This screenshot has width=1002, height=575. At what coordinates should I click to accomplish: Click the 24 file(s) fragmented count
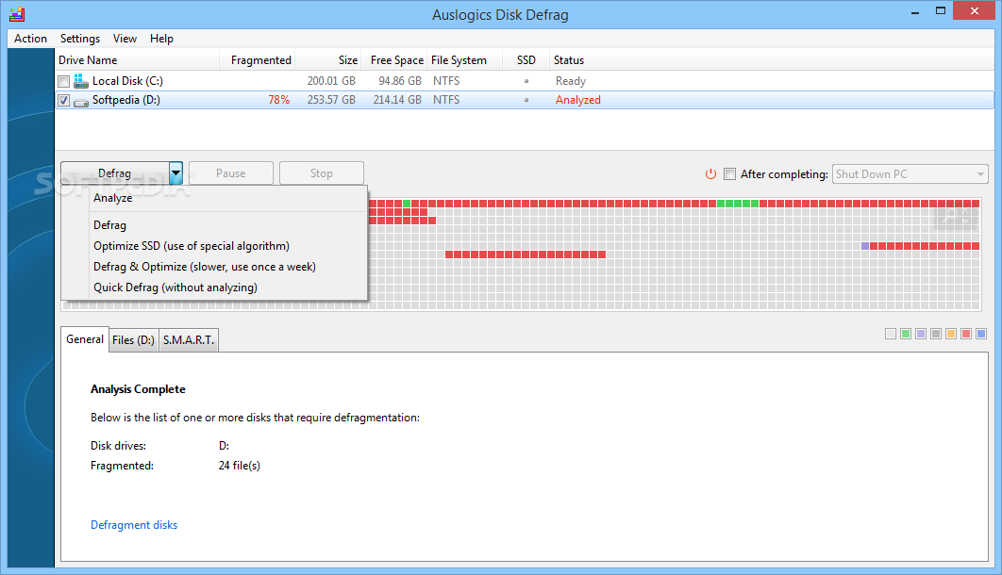(x=239, y=466)
